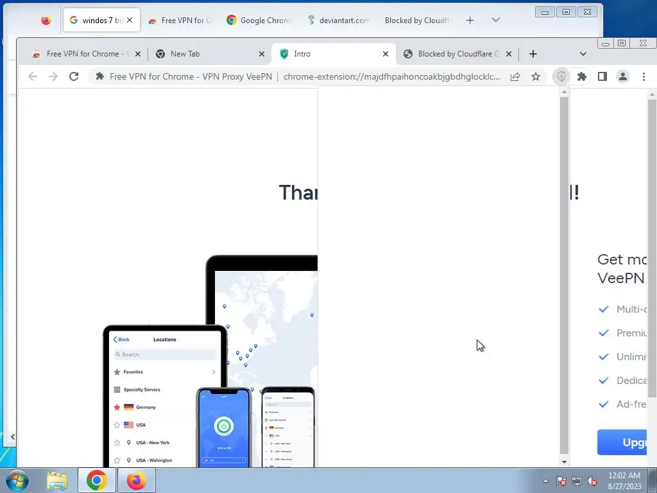This screenshot has width=657, height=493.
Task: Open the Chrome profile avatar icon
Action: point(623,76)
